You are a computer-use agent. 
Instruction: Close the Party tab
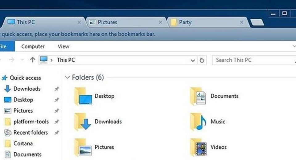click(x=241, y=22)
